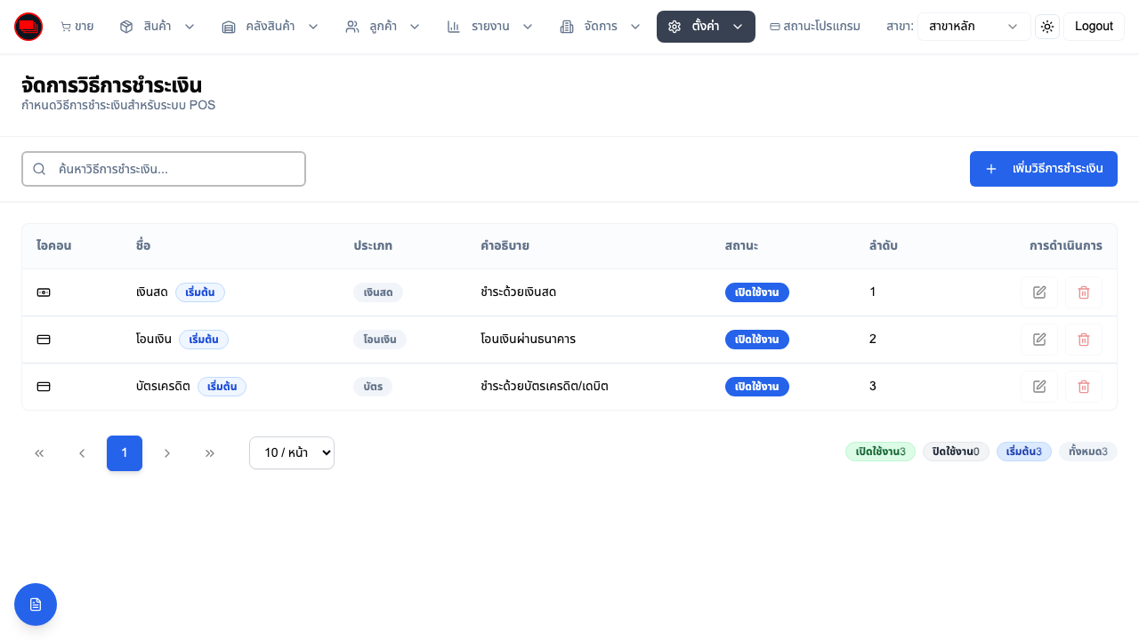The width and height of the screenshot is (1139, 640).
Task: Open the รายงาน reports menu
Action: coord(489,27)
